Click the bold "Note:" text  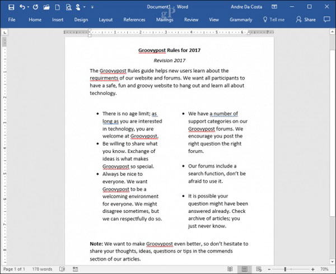point(96,244)
